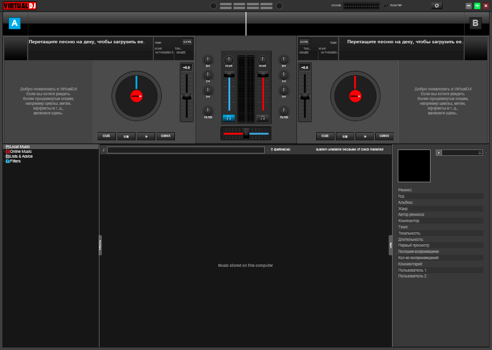
Task: Click the search magnifier icon in the browser
Action: 103,150
